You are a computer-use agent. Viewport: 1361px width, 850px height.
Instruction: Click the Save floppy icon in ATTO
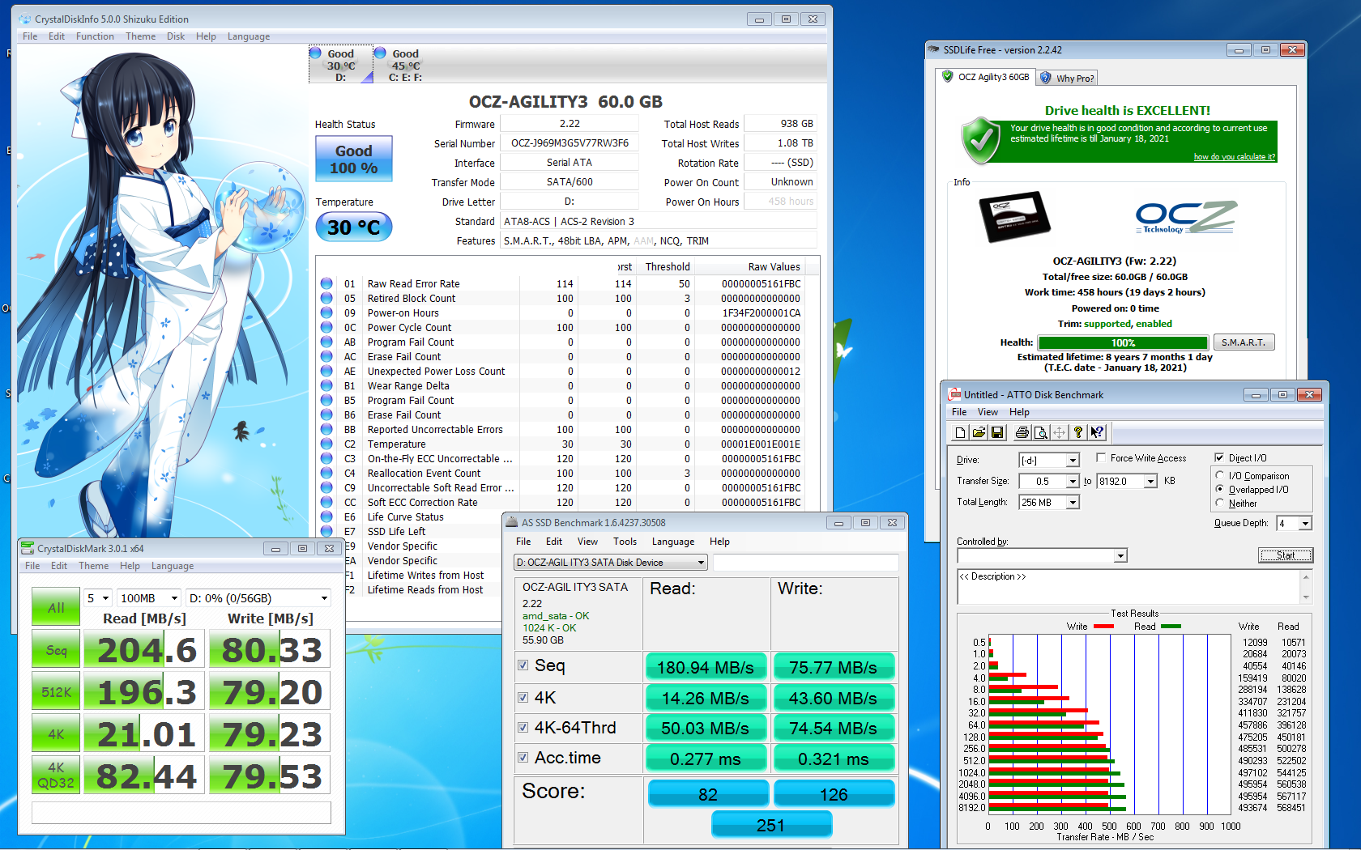pos(997,433)
